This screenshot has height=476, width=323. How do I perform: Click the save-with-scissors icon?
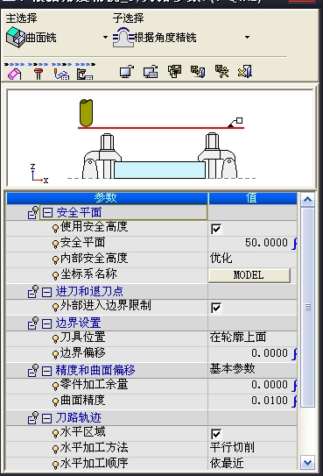click(221, 72)
